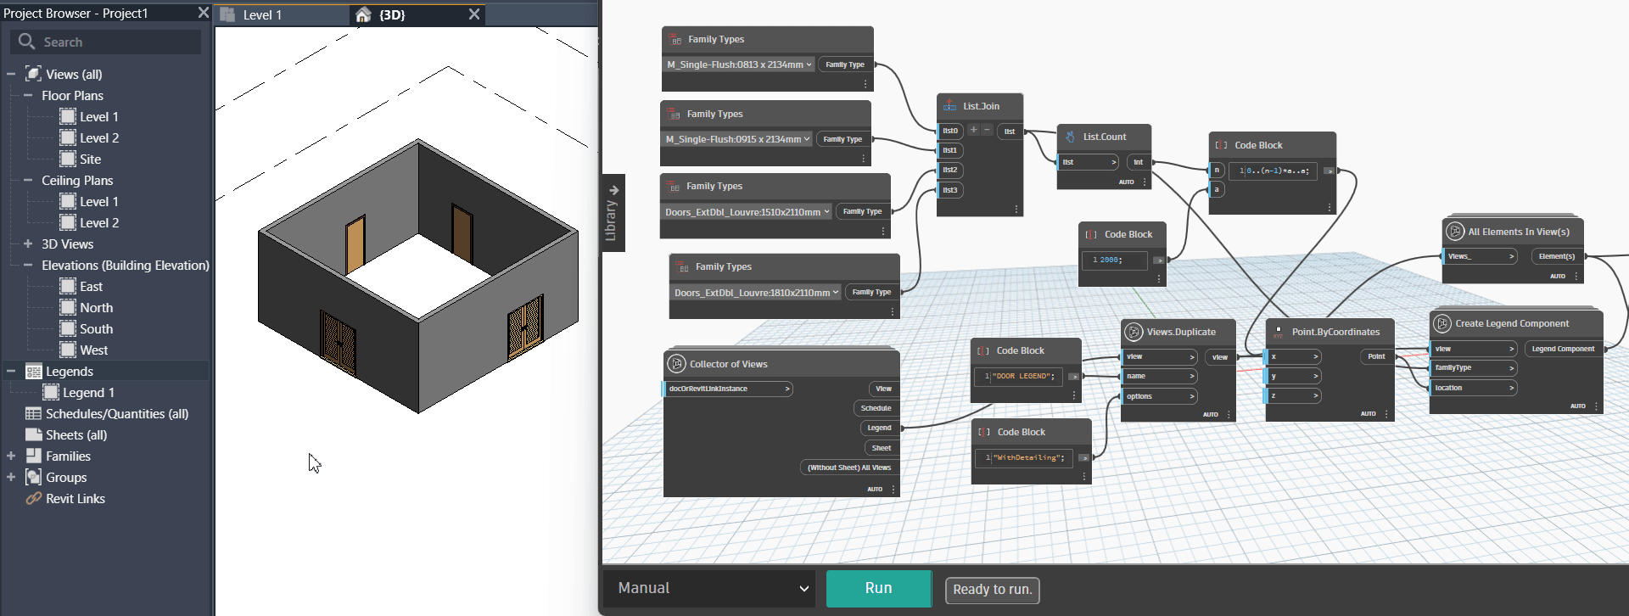Click the Schedule output port on Collector of Views
The height and width of the screenshot is (616, 1629).
[x=876, y=408]
